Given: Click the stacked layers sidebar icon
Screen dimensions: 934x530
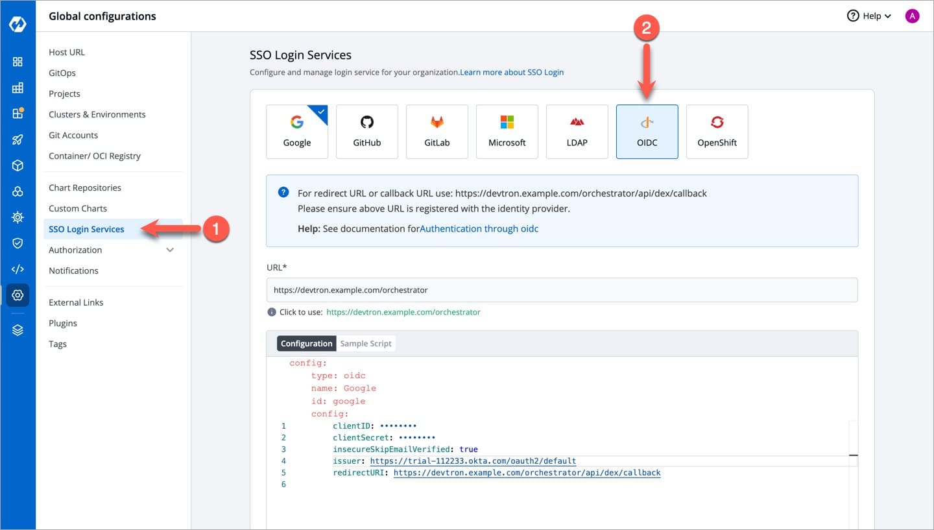Looking at the screenshot, I should pyautogui.click(x=18, y=330).
